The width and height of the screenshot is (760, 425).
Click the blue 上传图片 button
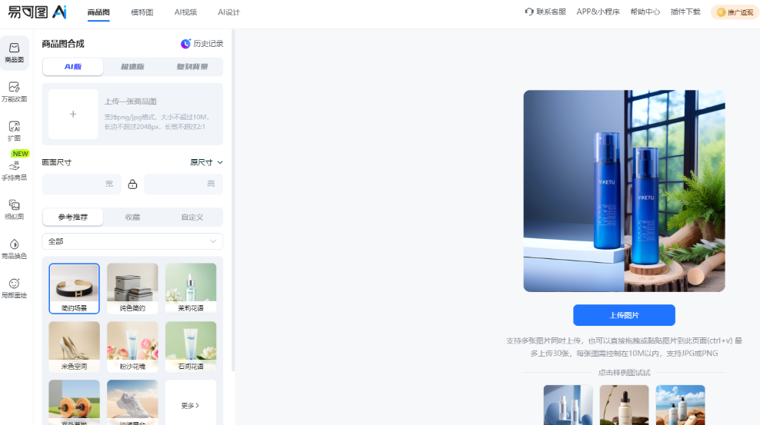coord(624,315)
